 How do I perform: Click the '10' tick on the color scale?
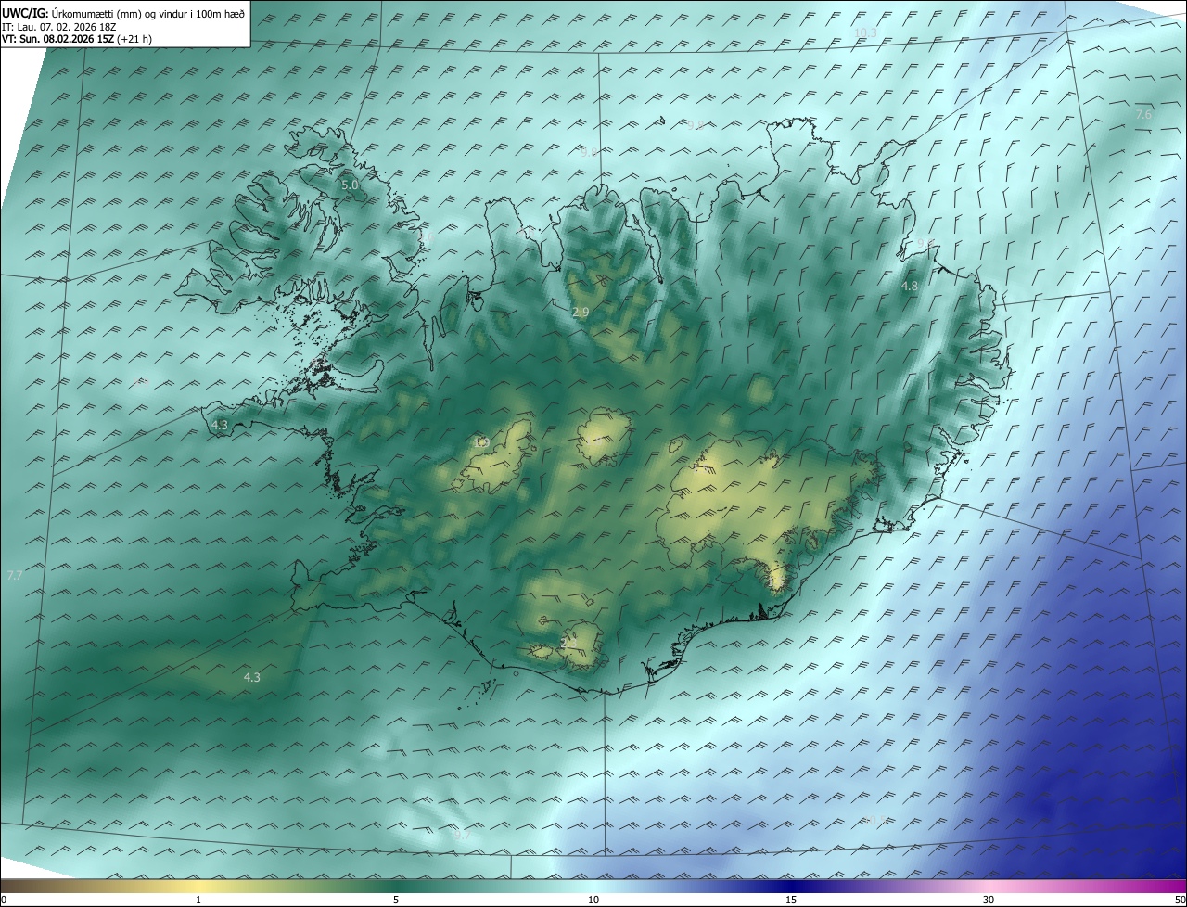(593, 901)
